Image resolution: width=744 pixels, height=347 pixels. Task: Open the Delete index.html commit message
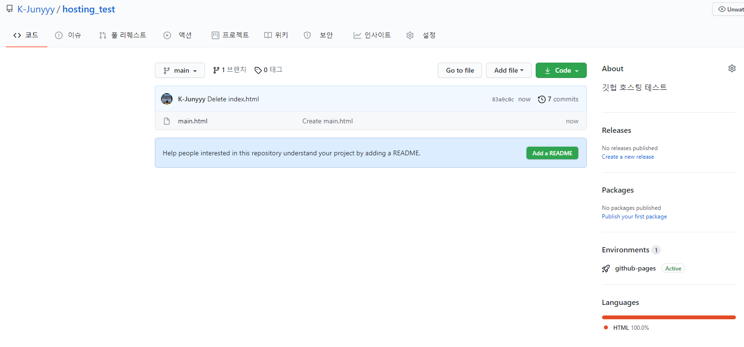click(233, 99)
